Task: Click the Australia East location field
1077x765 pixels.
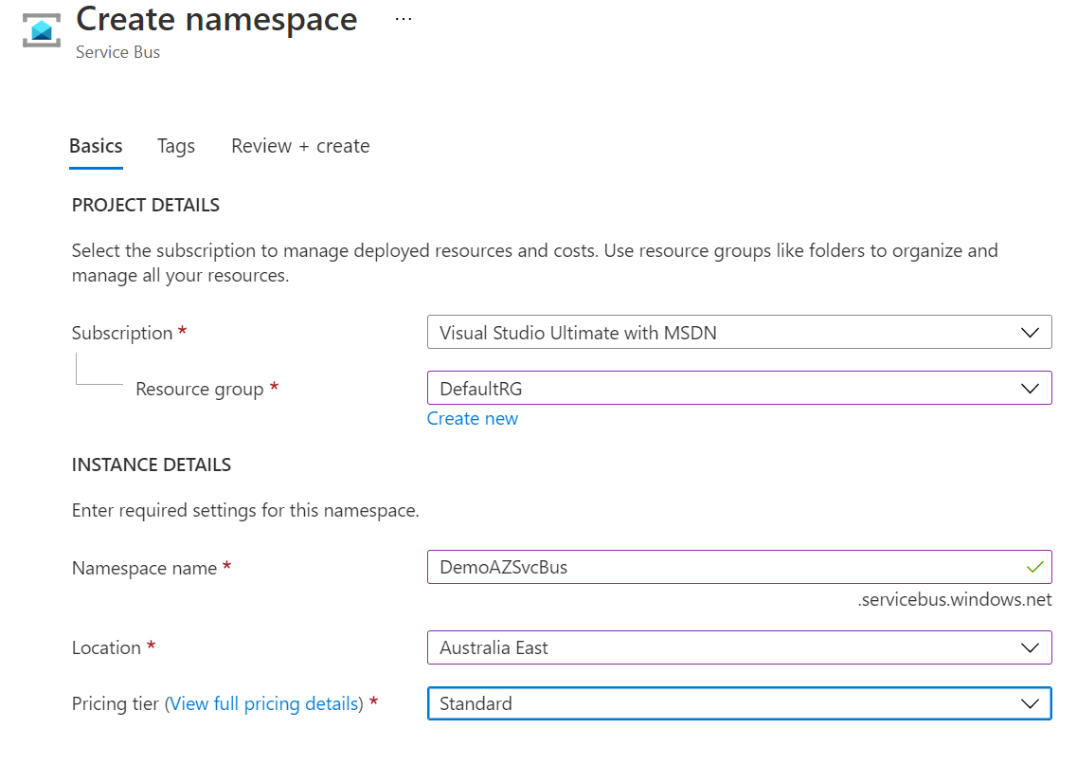Action: [x=663, y=647]
